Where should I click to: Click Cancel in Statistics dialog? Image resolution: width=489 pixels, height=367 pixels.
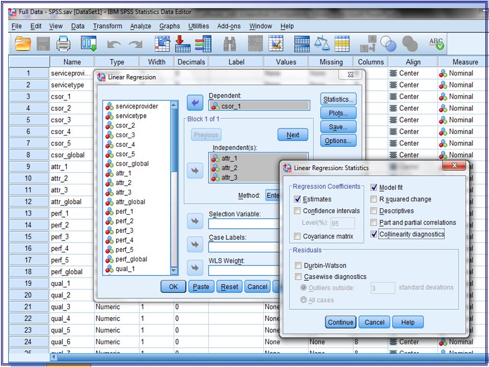[374, 322]
